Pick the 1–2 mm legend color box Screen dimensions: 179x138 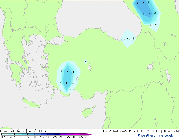(x=18, y=134)
